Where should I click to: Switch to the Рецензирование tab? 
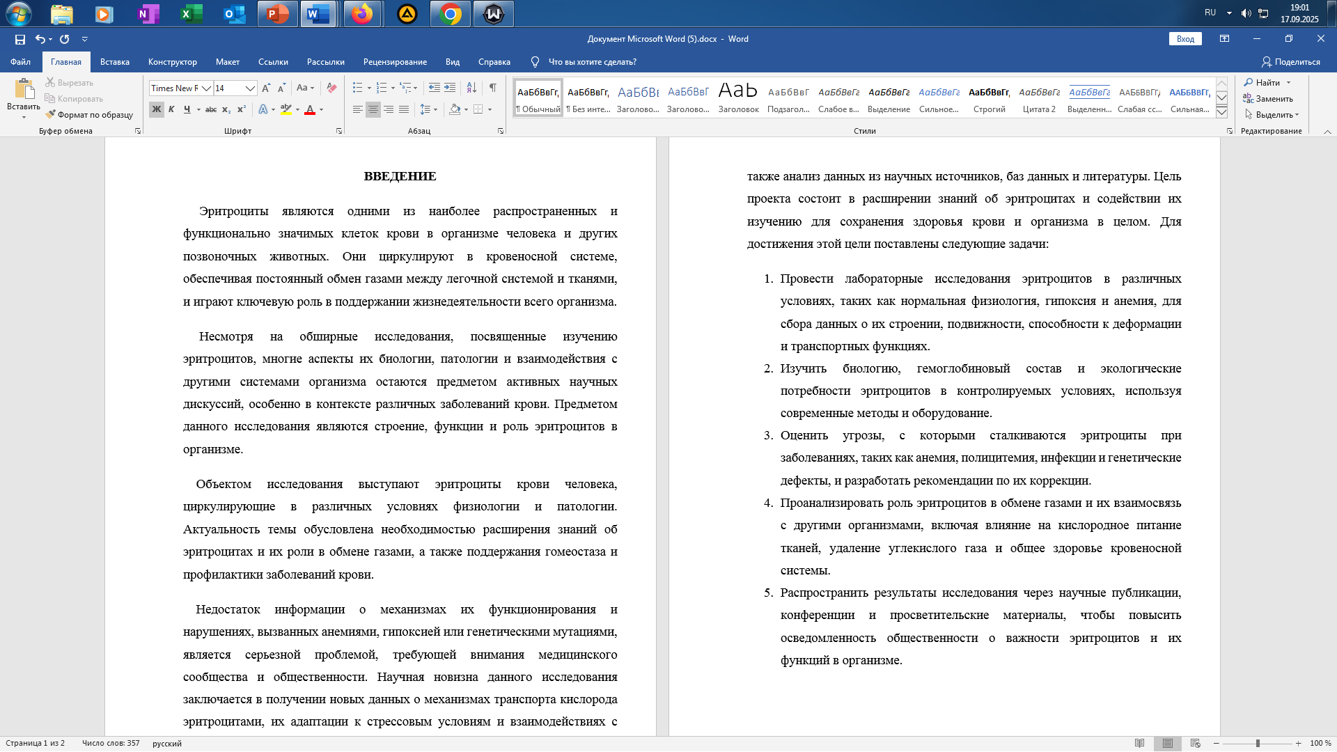click(395, 62)
